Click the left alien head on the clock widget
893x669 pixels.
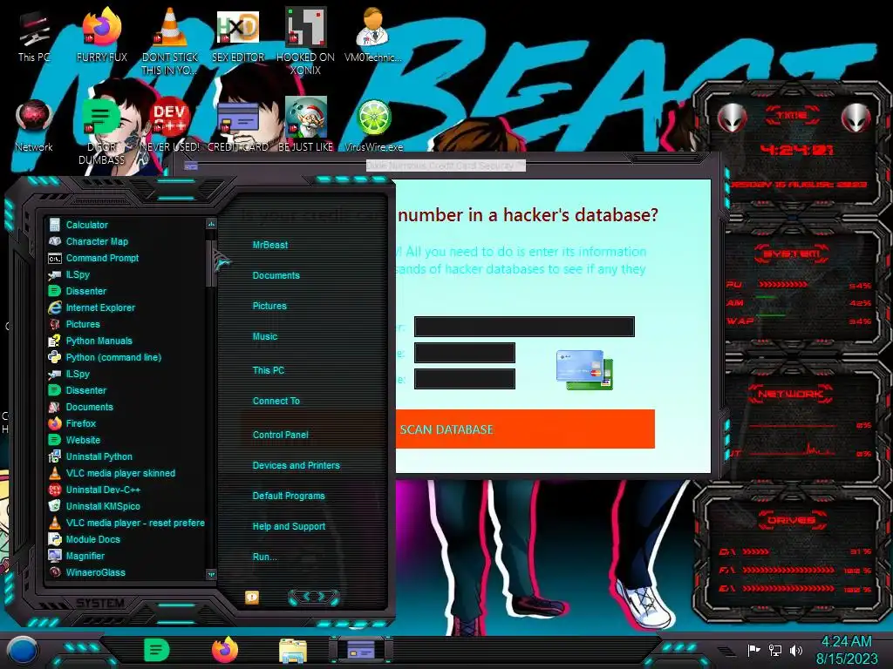732,118
